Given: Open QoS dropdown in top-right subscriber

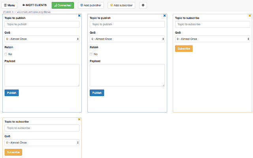Looking at the screenshot, I should click(x=213, y=39).
